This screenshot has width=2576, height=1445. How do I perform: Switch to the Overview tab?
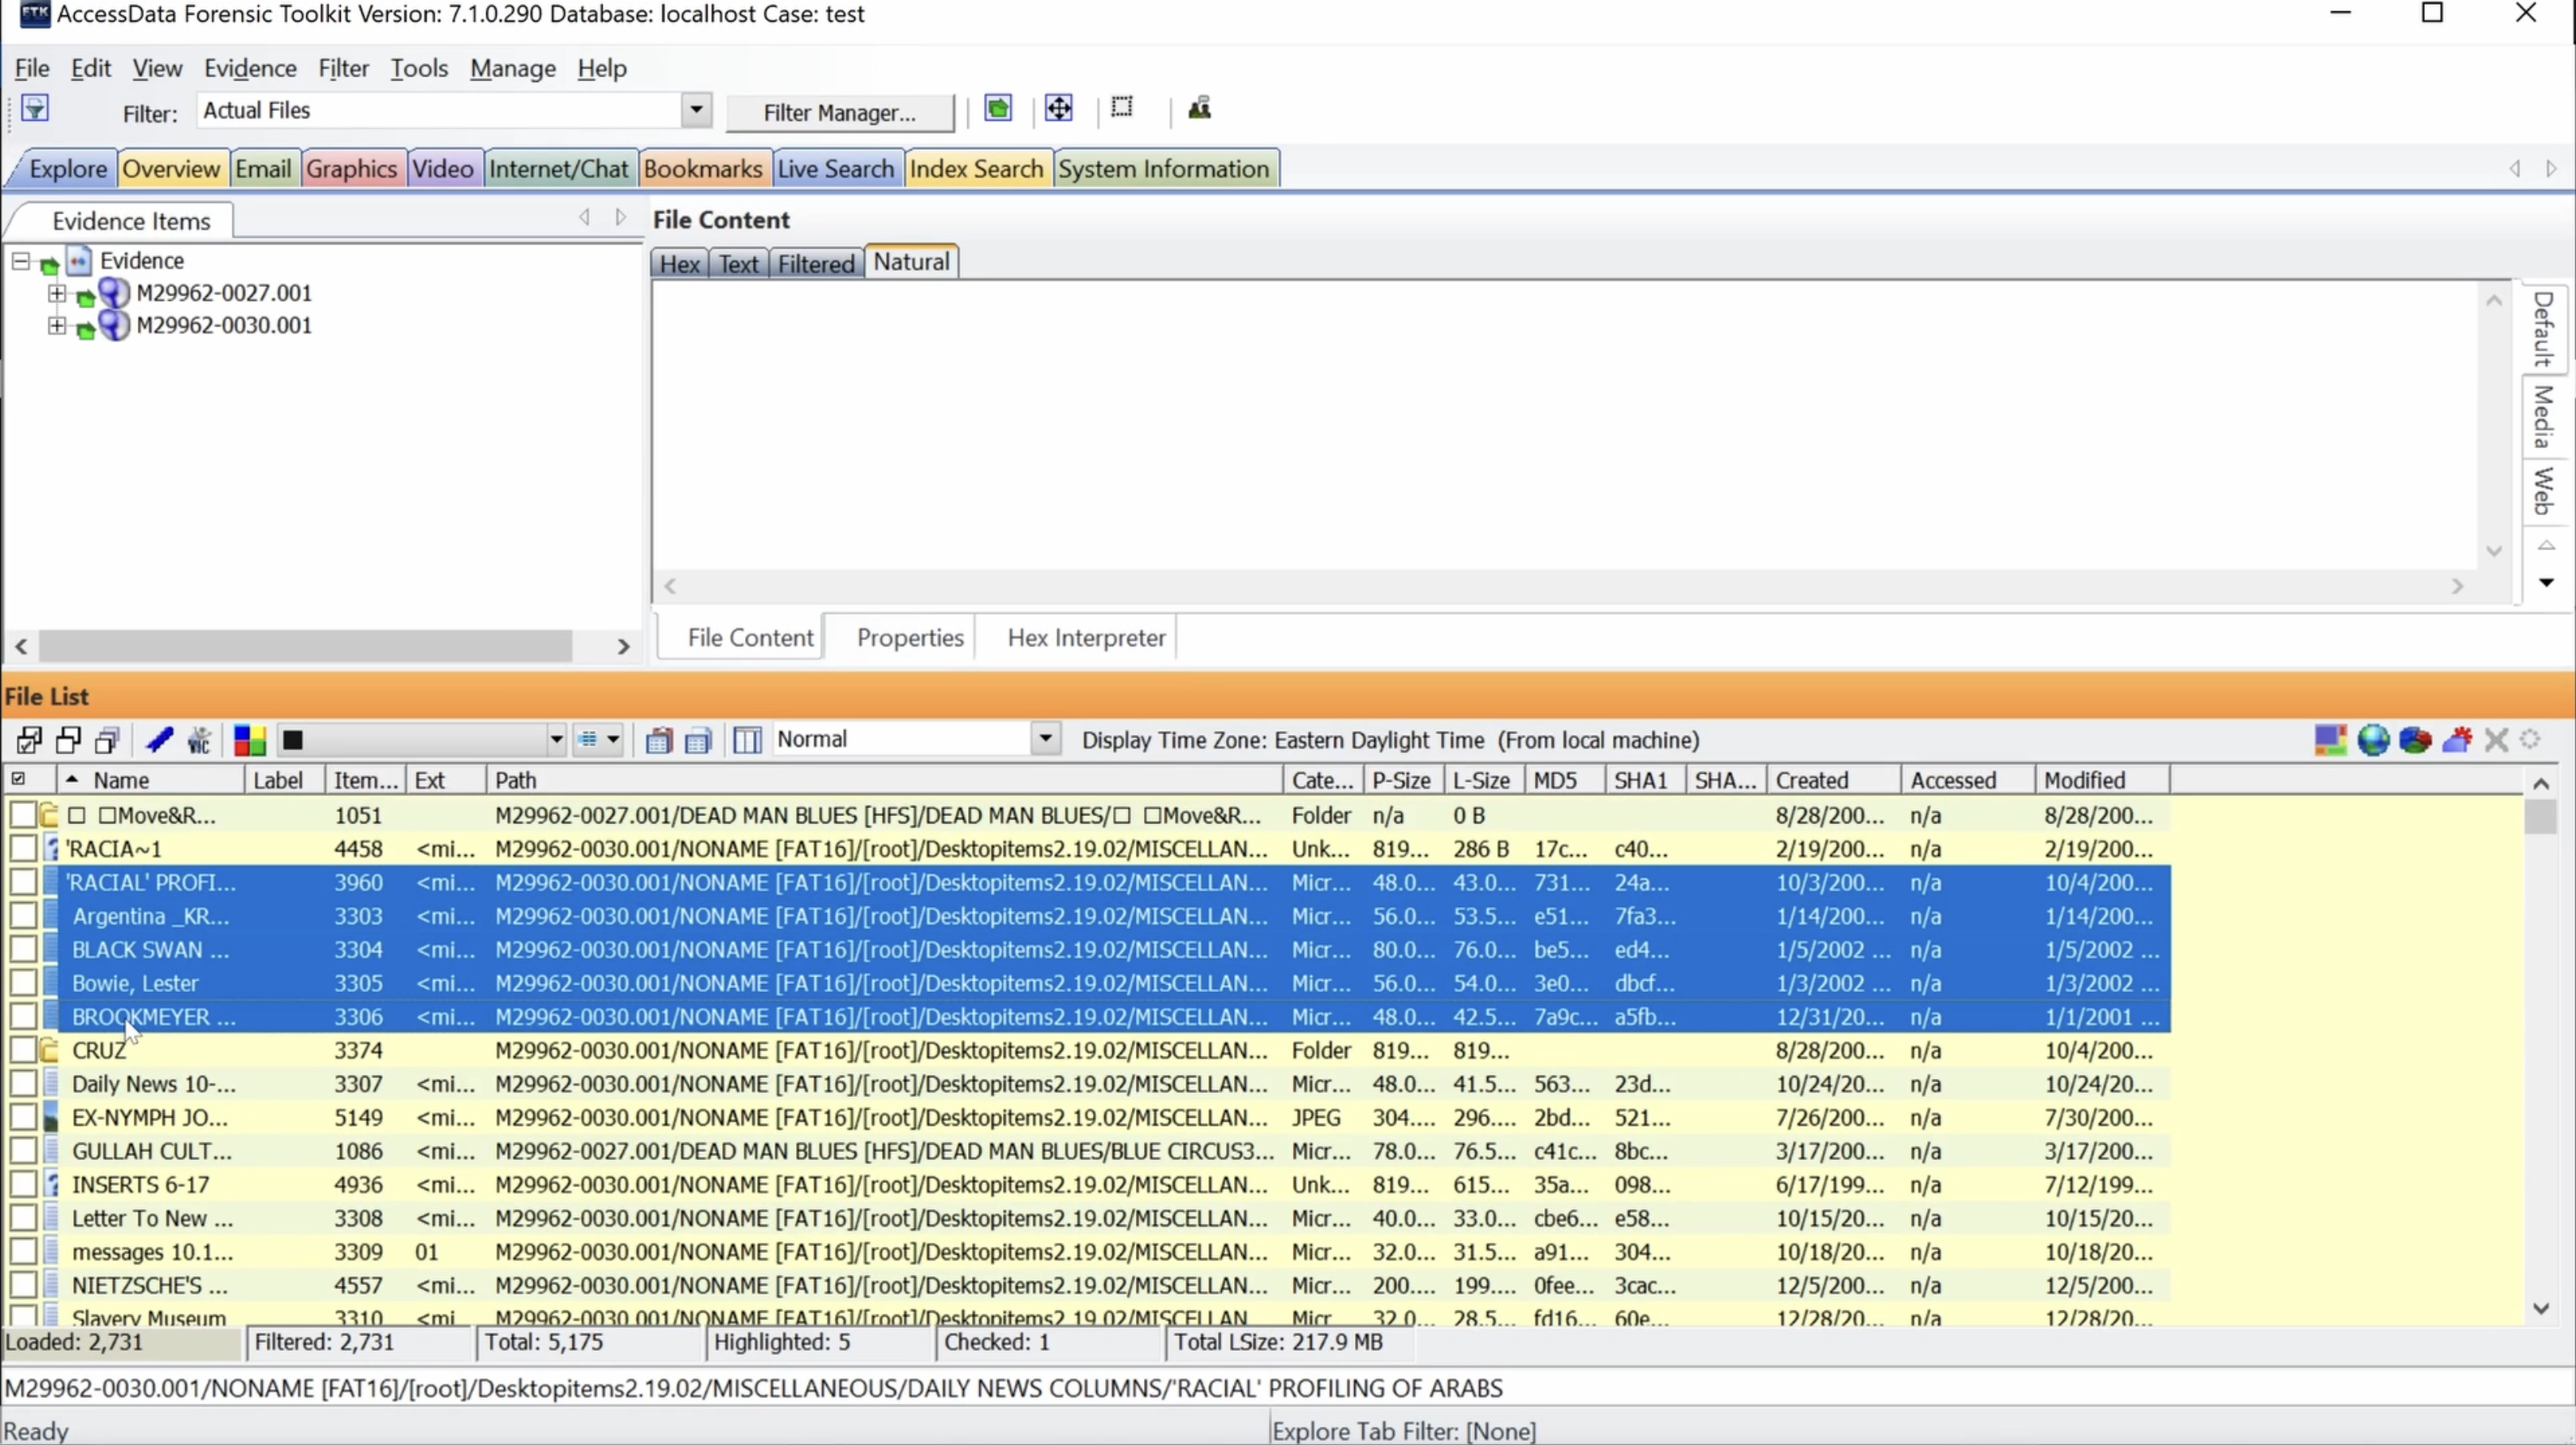[171, 169]
